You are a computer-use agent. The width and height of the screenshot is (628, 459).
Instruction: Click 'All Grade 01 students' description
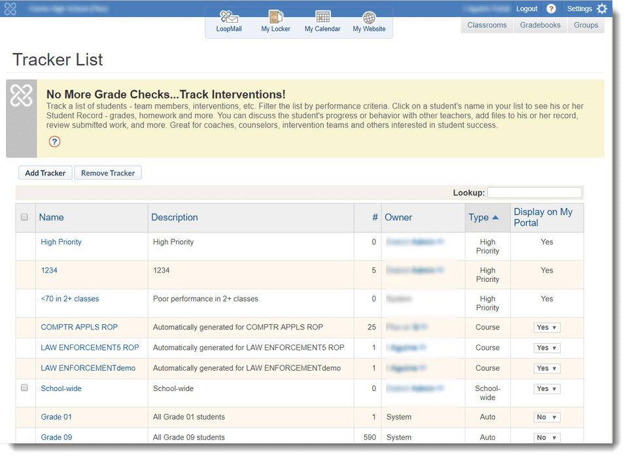[x=188, y=417]
